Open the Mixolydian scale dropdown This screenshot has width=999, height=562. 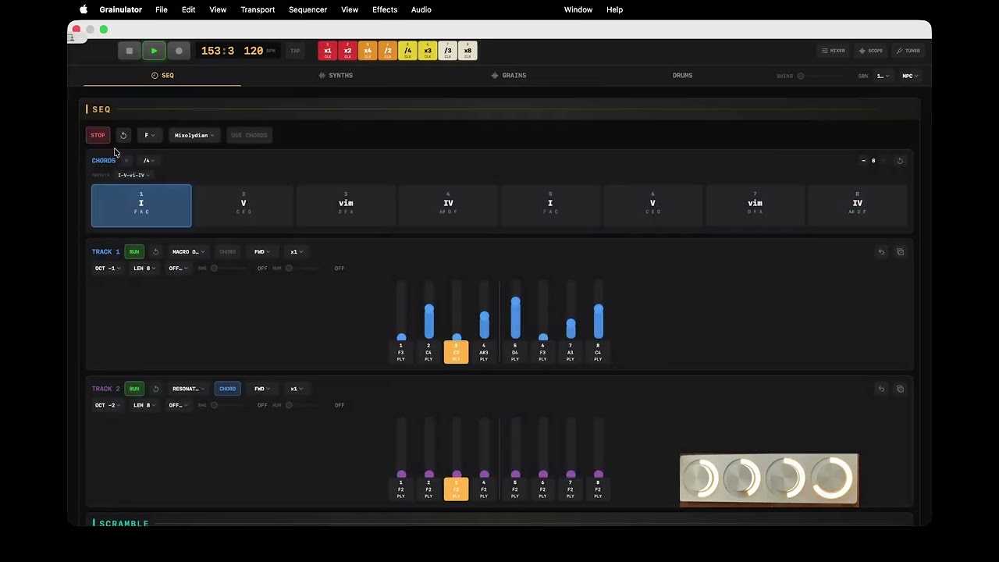[x=194, y=135]
